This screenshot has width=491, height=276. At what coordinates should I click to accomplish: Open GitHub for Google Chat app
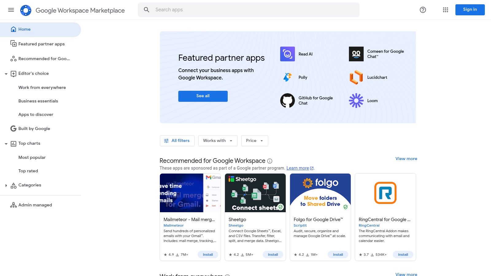[287, 100]
